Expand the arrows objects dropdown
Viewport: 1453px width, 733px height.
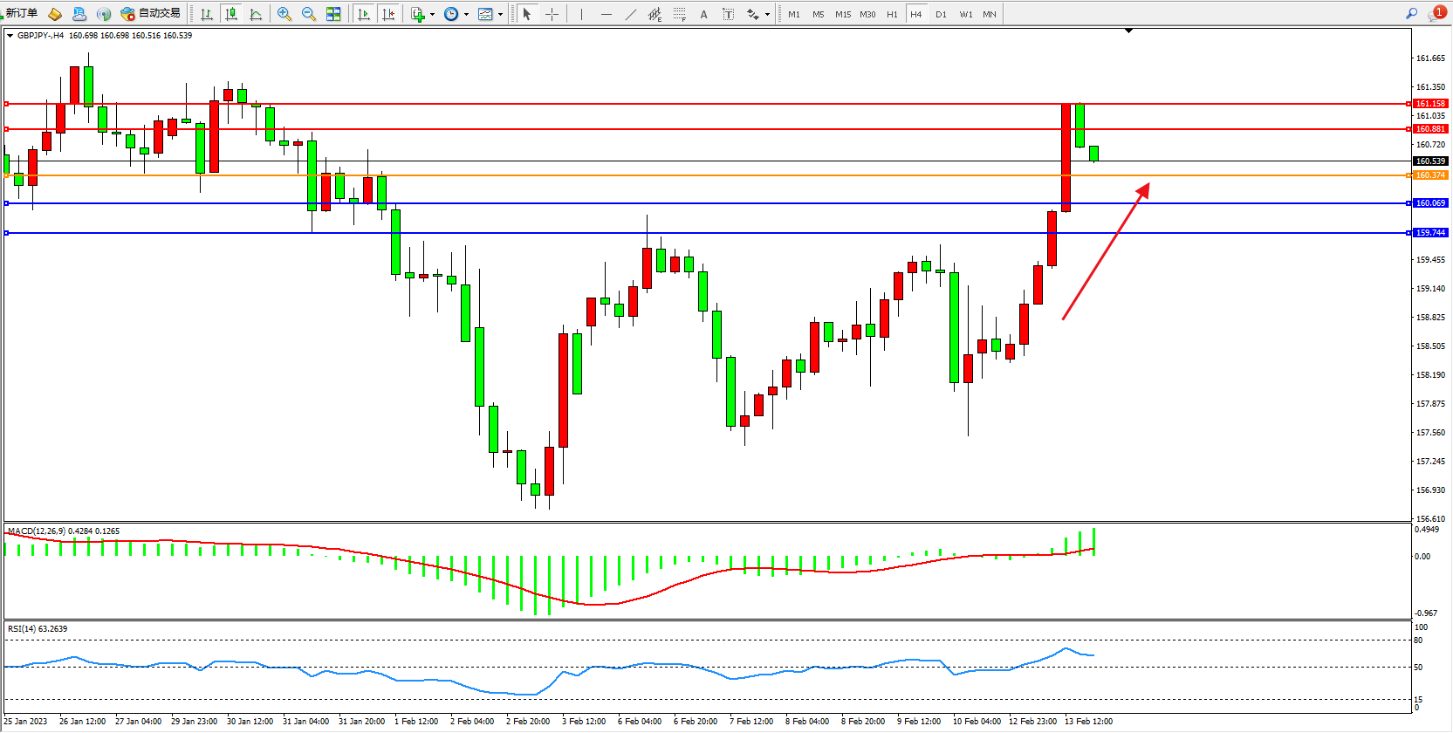[767, 14]
